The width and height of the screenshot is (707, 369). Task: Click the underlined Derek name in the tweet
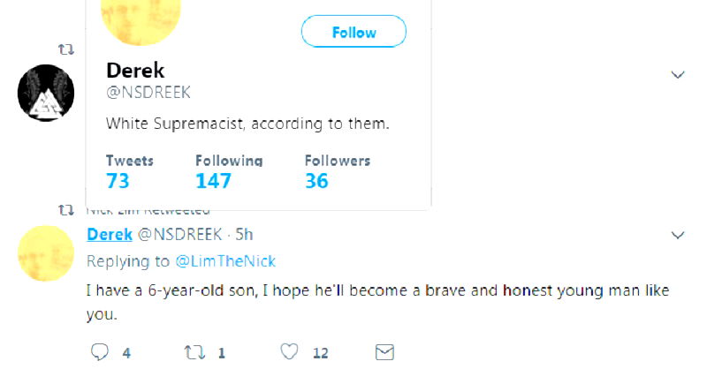(109, 234)
